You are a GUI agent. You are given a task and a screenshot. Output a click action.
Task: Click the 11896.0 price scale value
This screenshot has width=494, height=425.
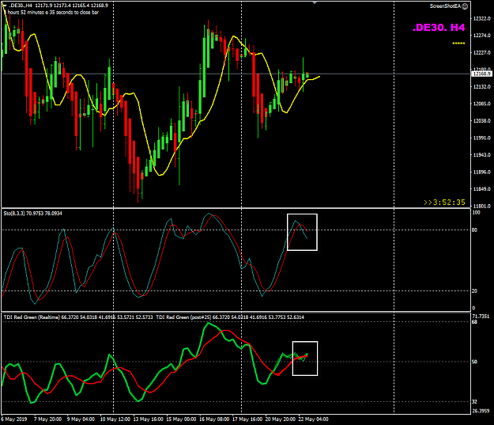pyautogui.click(x=481, y=172)
